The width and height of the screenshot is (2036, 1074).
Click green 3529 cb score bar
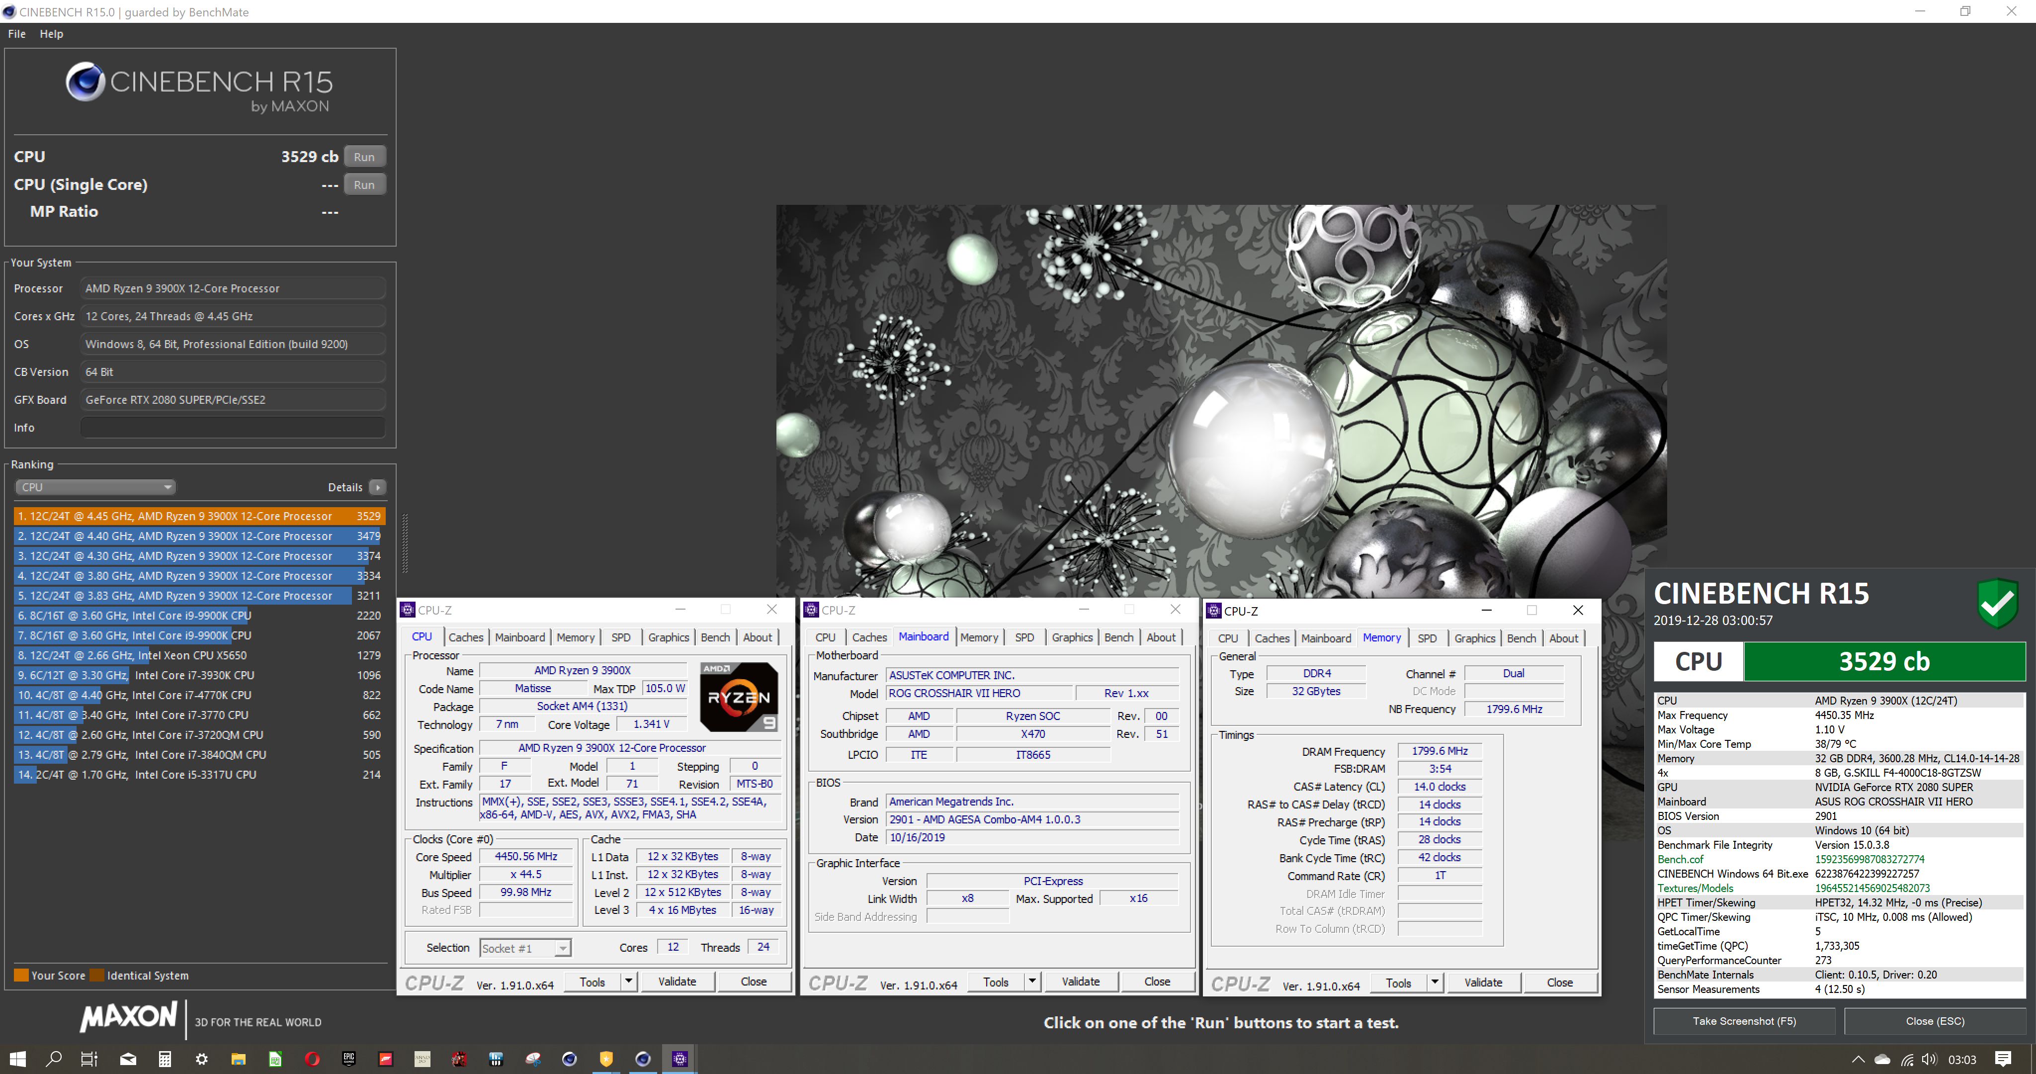(1884, 661)
